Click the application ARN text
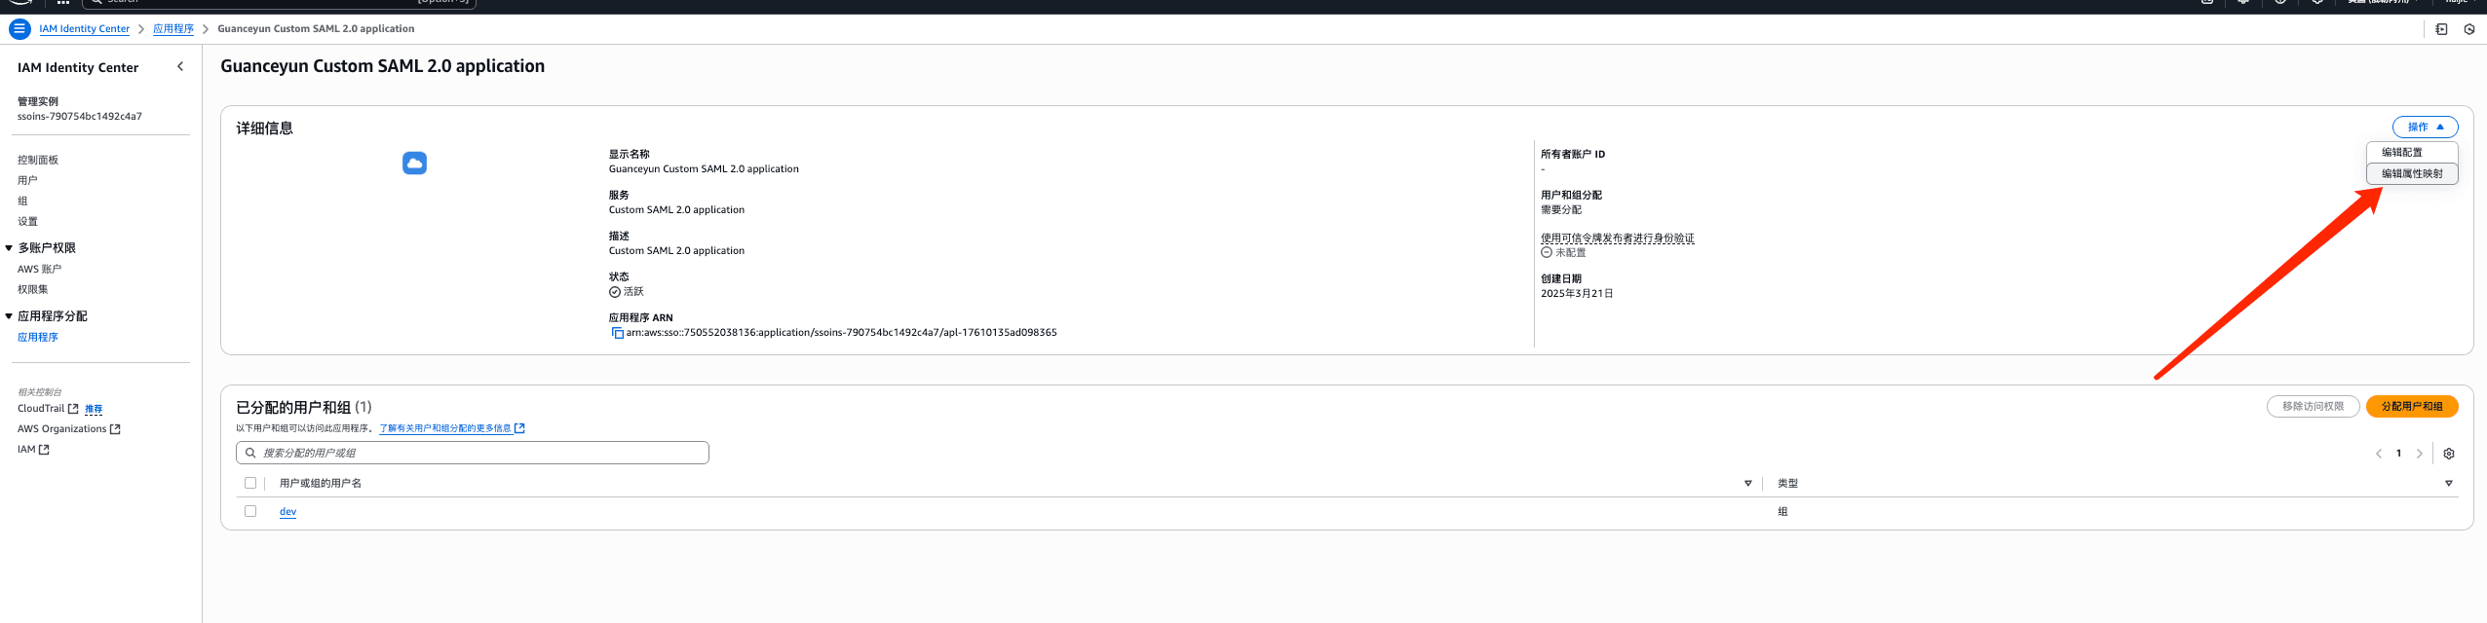 [841, 333]
